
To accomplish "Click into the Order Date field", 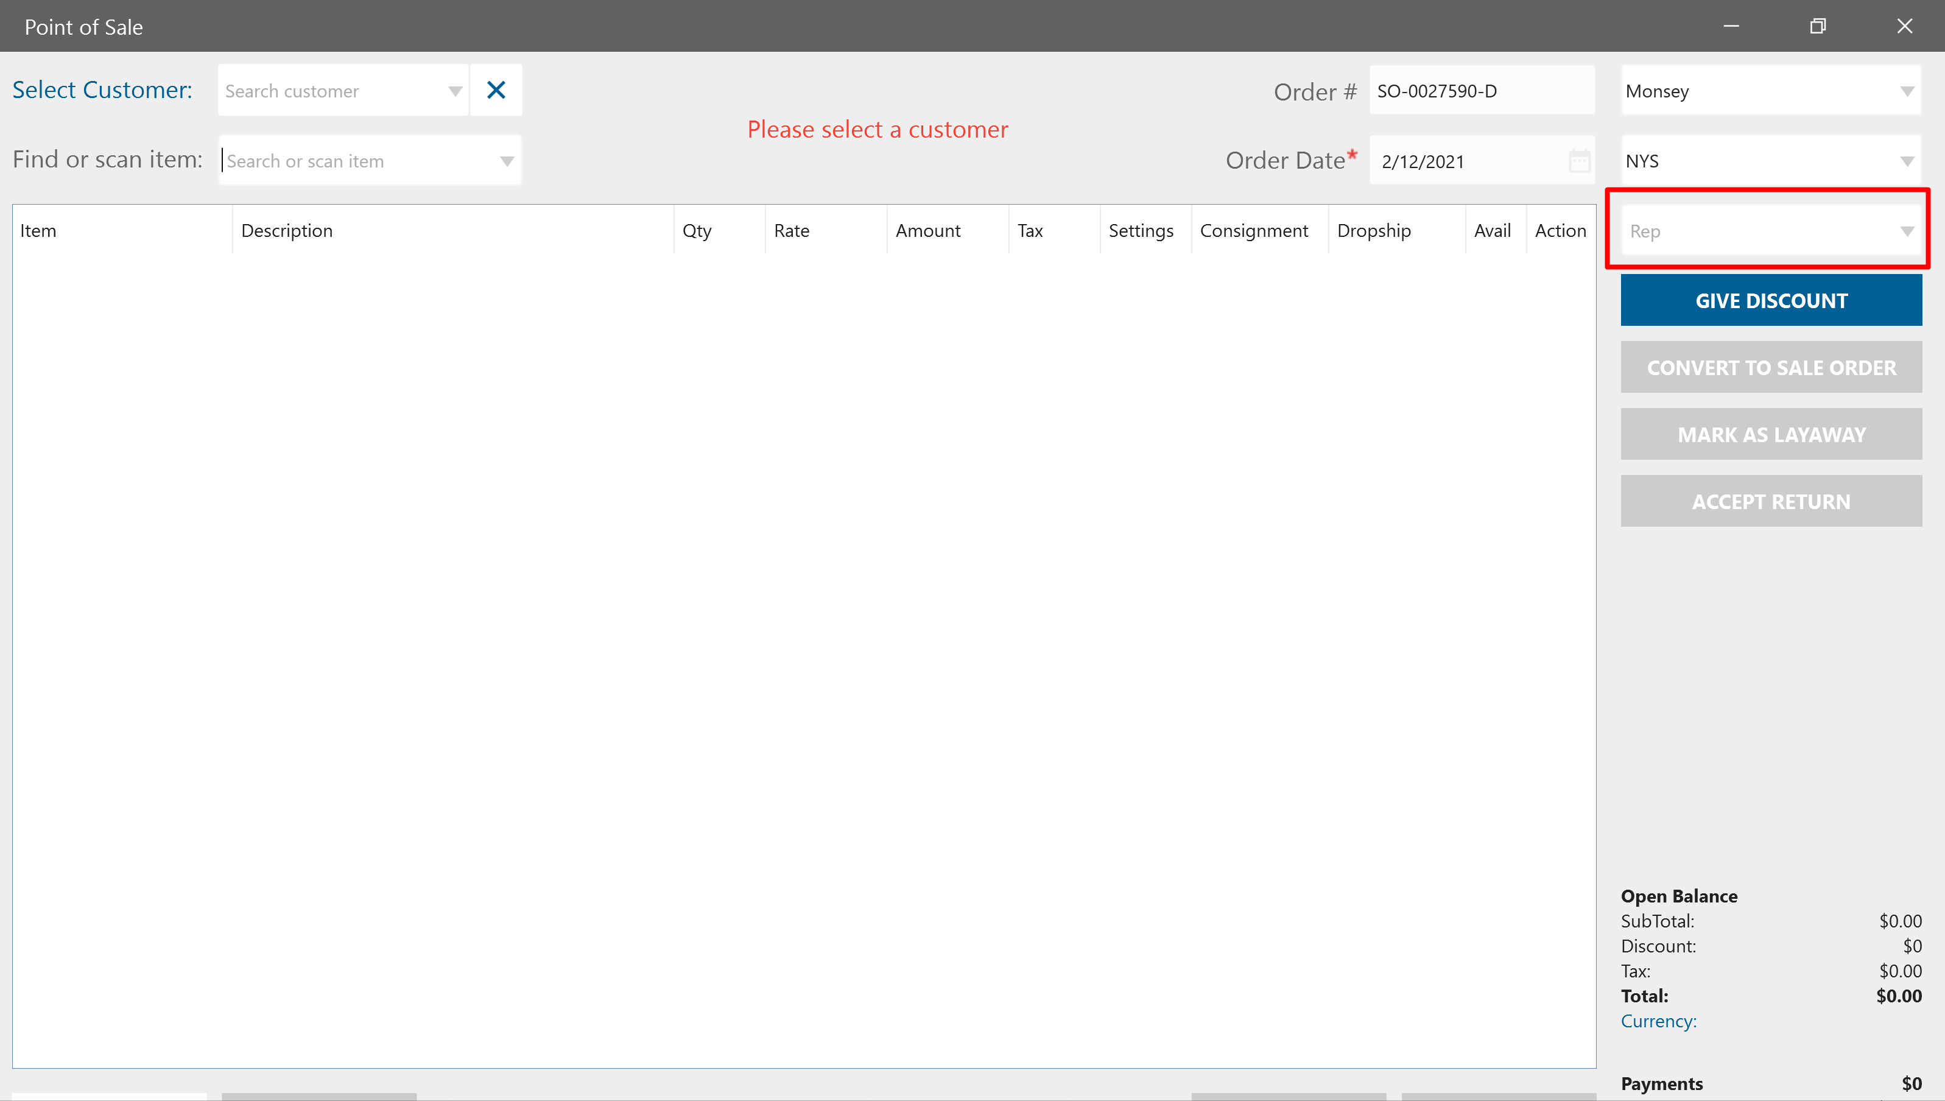I will tap(1466, 161).
